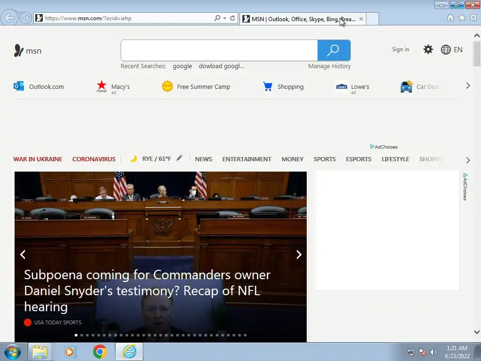The width and height of the screenshot is (481, 361).
Task: Click the vertical AdChoices label beside ad
Action: pos(465,187)
